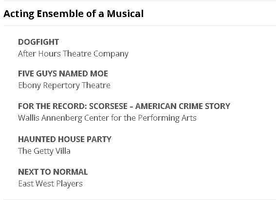Open the HAUNTED HOUSE PARTY entry
The image size is (276, 200).
tap(65, 139)
